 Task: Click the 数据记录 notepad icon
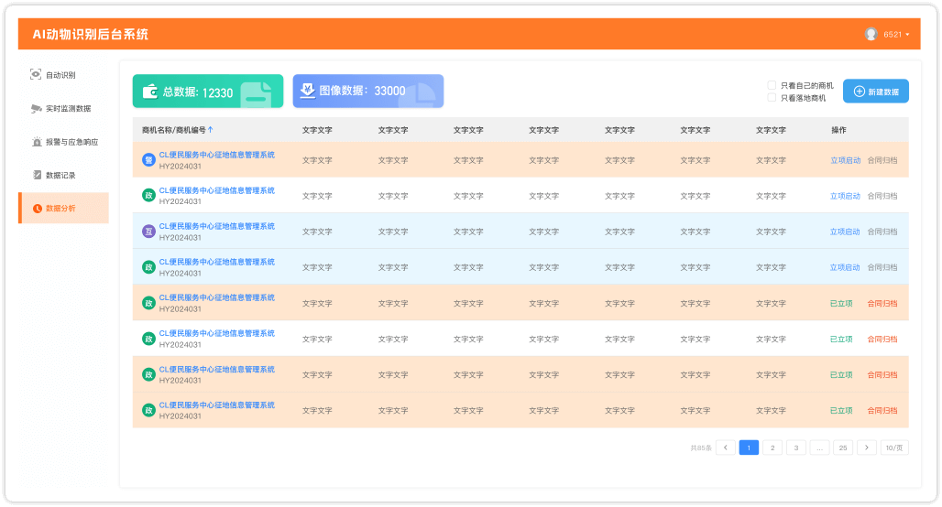click(37, 175)
